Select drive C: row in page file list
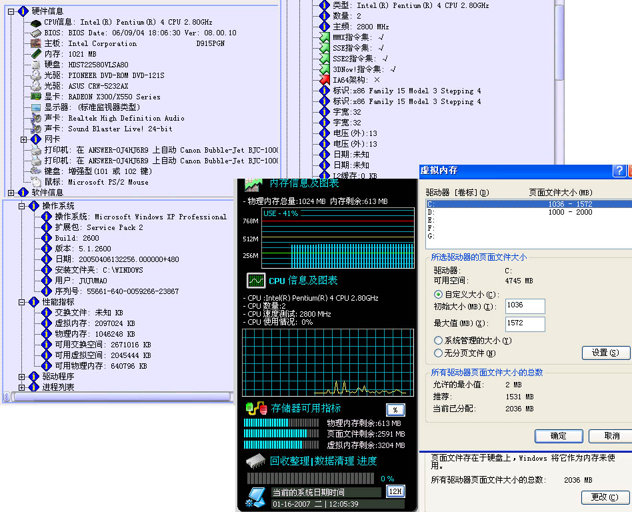 pos(529,204)
